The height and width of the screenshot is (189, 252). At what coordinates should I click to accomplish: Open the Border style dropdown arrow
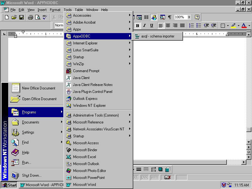pyautogui.click(x=228, y=26)
